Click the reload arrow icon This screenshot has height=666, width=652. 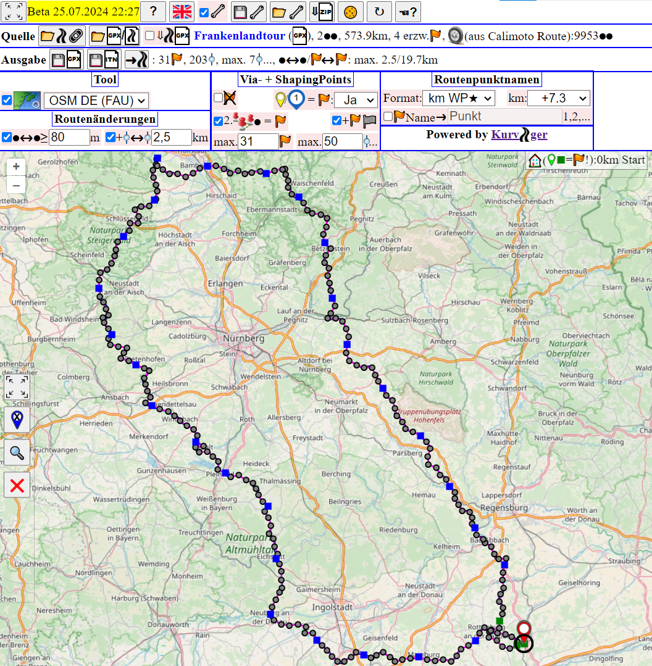click(379, 12)
